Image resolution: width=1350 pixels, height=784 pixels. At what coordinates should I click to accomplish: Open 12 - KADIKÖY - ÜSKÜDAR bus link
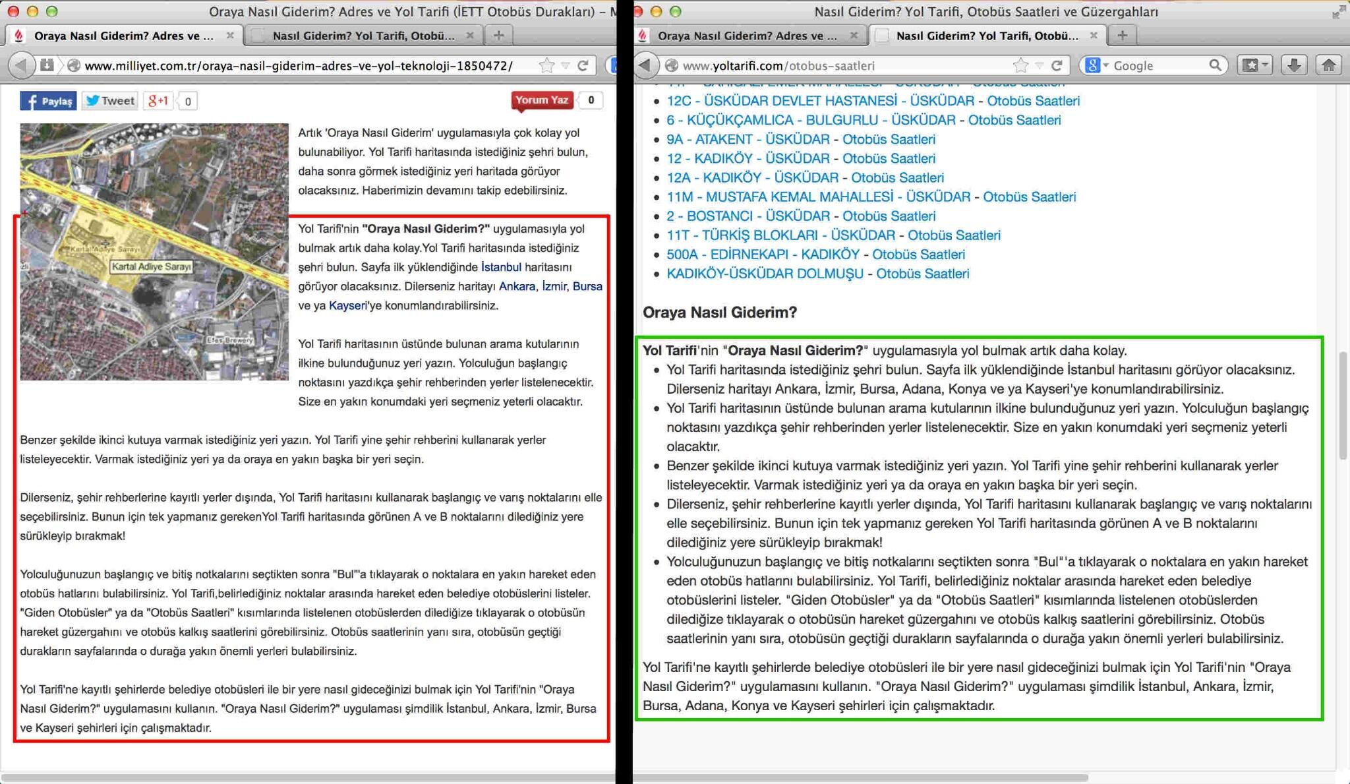[x=748, y=158]
